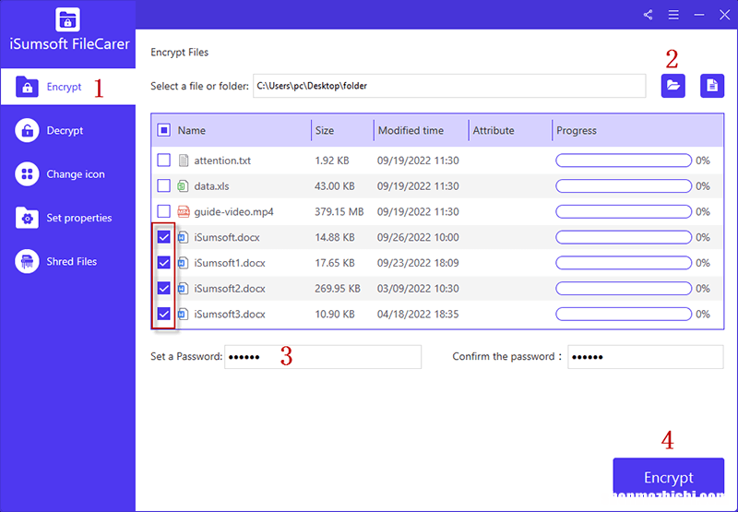Select the file name iSumsoft2.docx
The height and width of the screenshot is (512, 738).
tap(230, 289)
